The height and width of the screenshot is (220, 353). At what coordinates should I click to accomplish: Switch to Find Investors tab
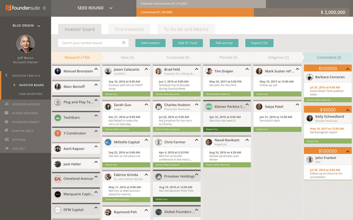(x=129, y=29)
